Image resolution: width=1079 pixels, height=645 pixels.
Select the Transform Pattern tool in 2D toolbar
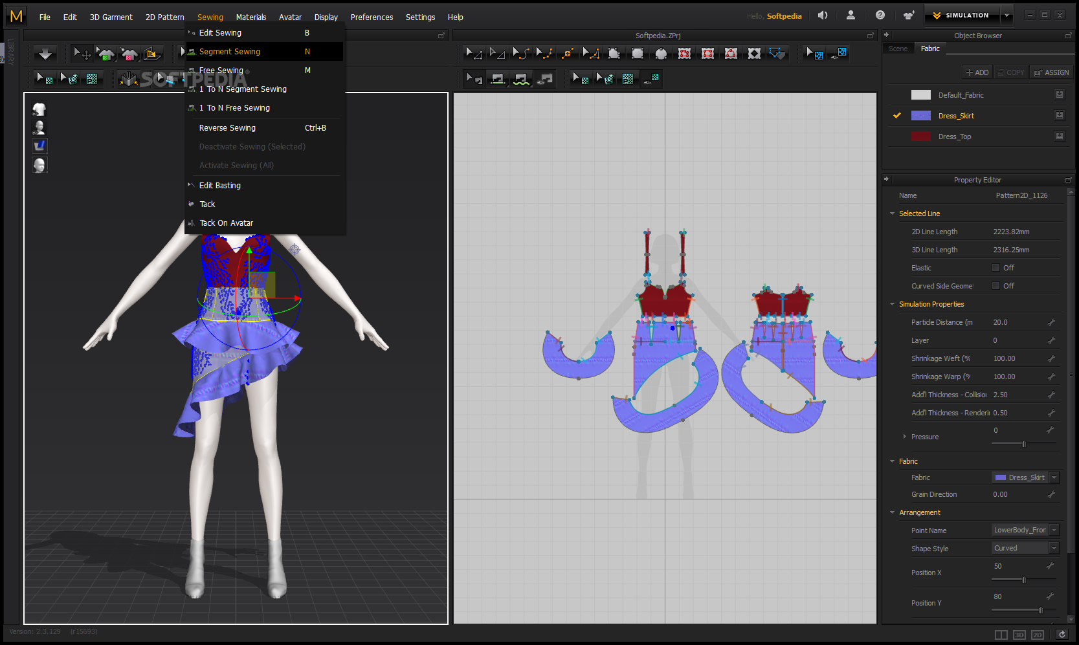[x=474, y=54]
